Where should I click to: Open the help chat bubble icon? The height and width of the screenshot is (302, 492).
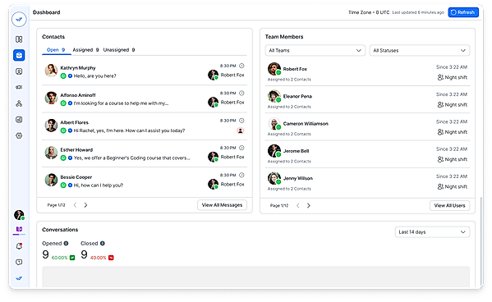click(19, 262)
